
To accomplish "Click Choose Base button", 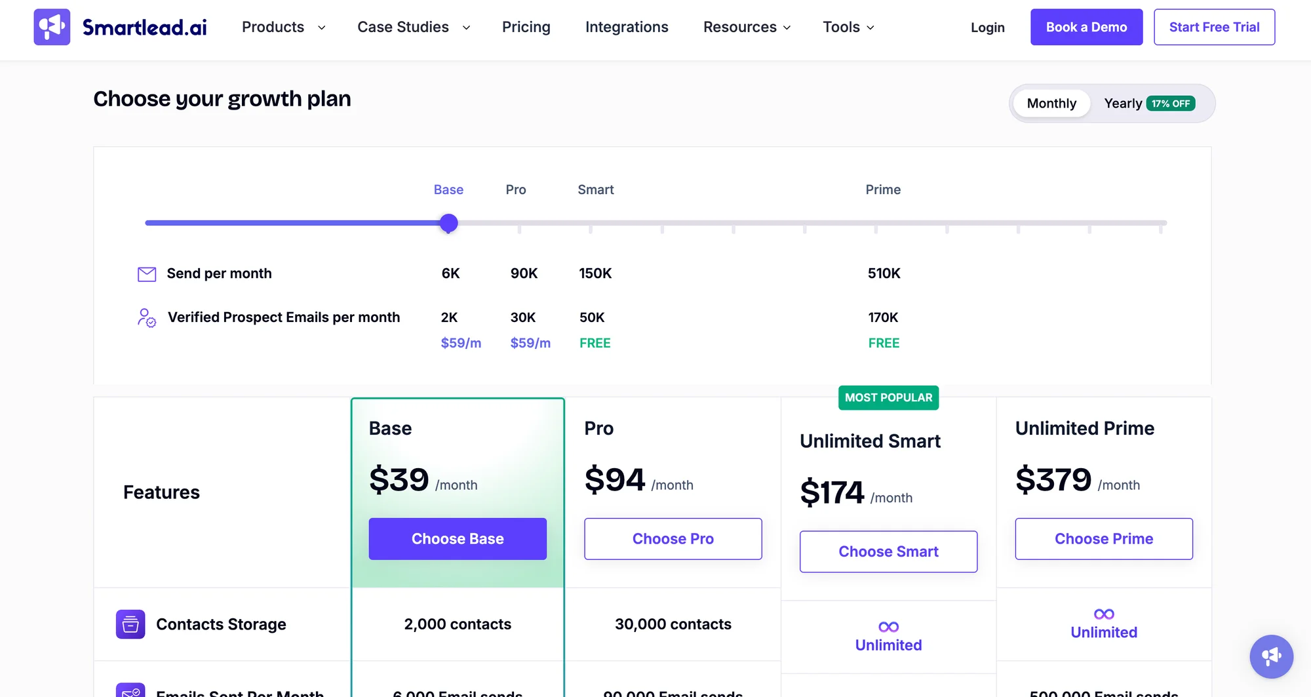I will click(x=458, y=539).
